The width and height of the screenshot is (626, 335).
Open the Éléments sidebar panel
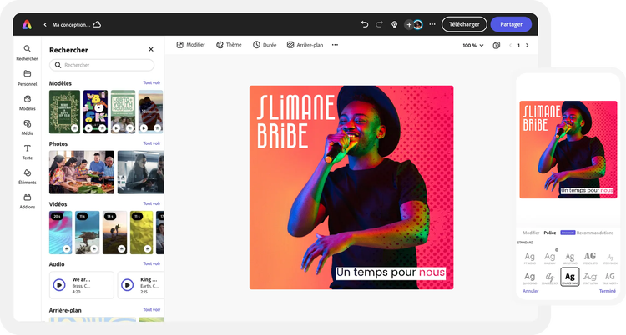coord(28,177)
